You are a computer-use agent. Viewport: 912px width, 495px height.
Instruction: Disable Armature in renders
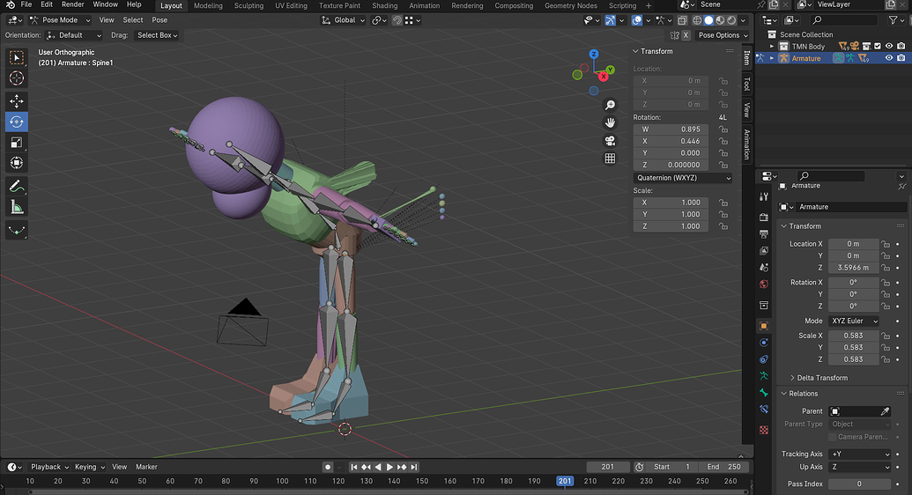(x=901, y=58)
